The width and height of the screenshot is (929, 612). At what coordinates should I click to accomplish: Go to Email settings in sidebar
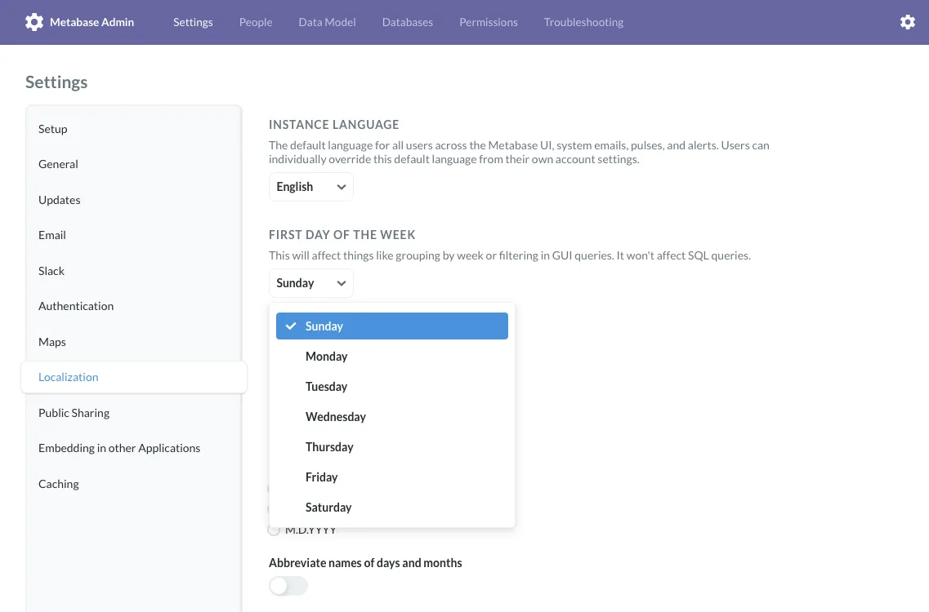[x=52, y=235]
